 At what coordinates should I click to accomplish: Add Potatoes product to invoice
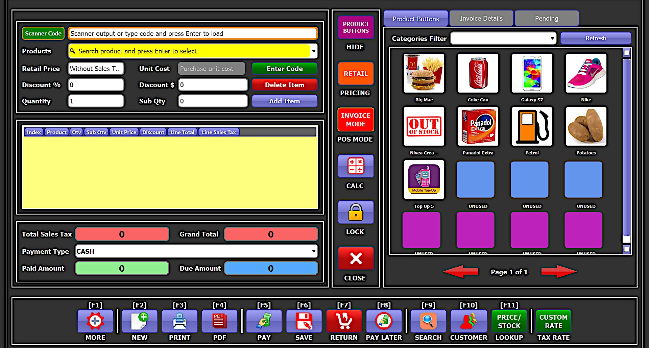586,126
